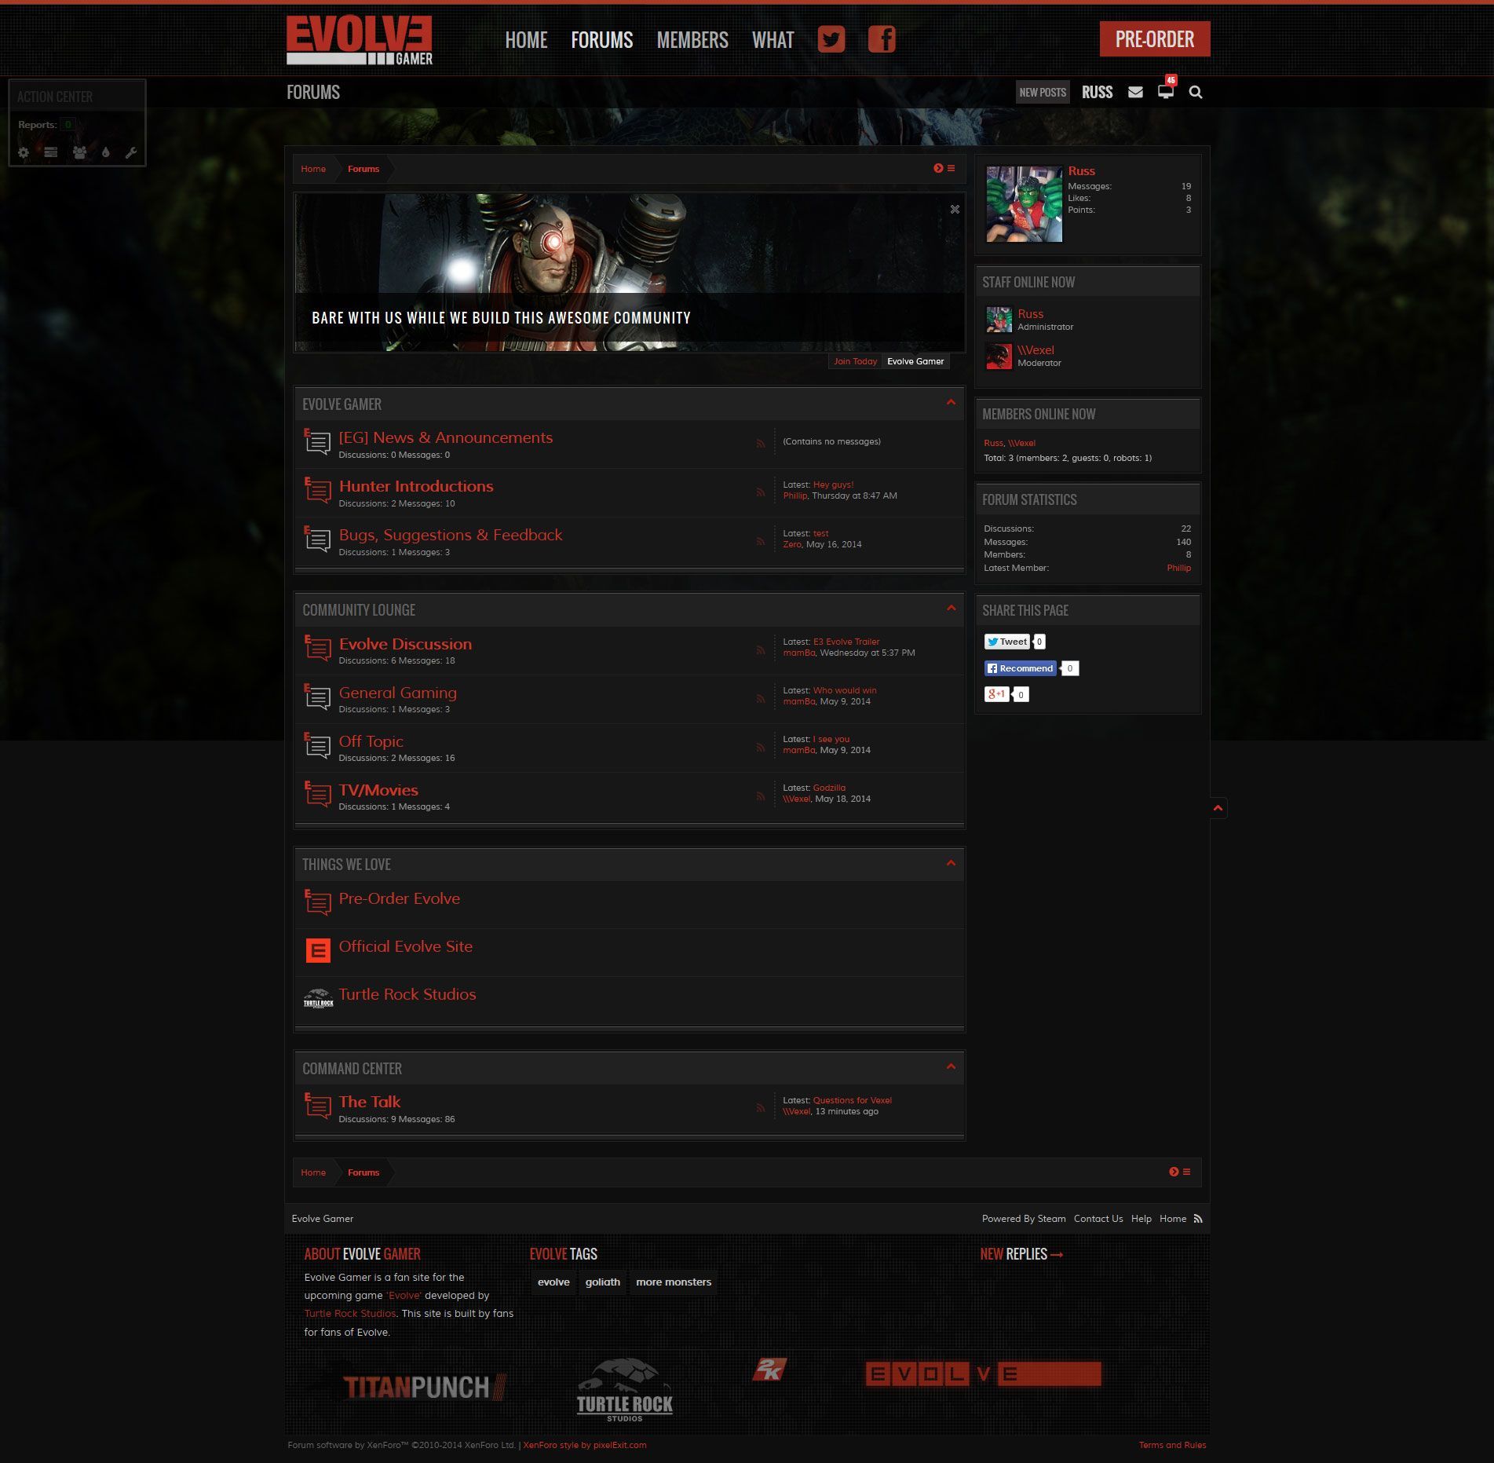The width and height of the screenshot is (1494, 1463).
Task: Click the Google +1 button
Action: coord(997,694)
